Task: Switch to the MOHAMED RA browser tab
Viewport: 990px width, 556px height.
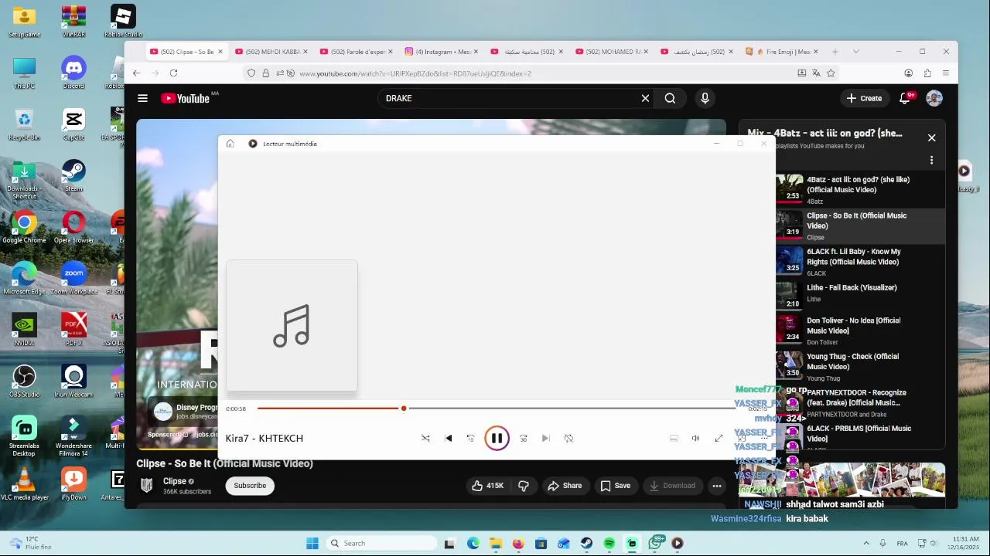Action: coord(612,52)
